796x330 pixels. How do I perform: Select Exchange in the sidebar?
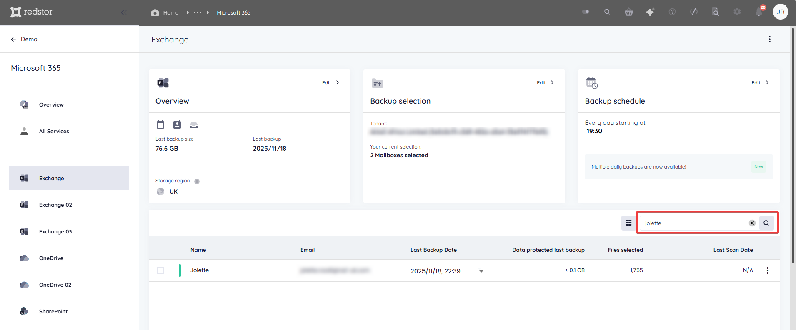(69, 178)
